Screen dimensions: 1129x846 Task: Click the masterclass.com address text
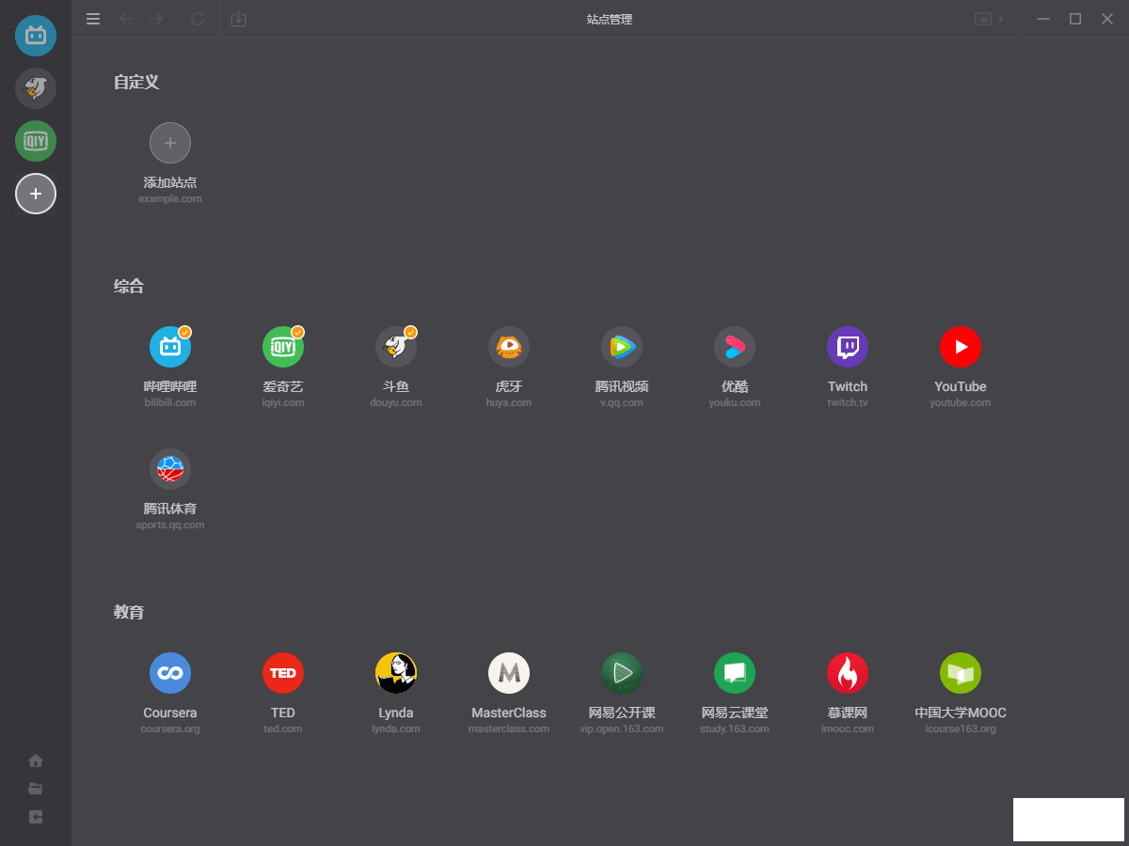[x=509, y=728]
